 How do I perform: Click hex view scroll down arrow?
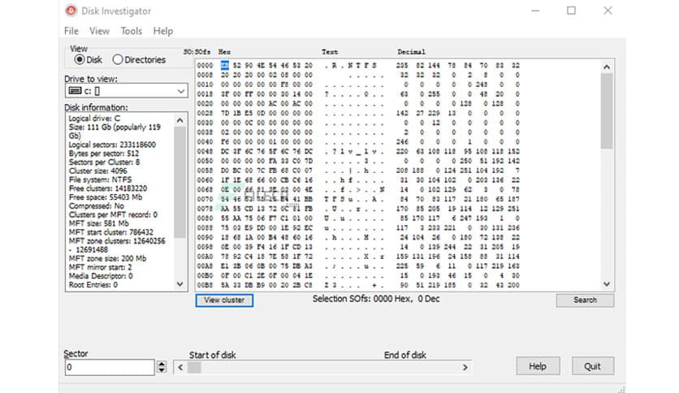click(x=607, y=284)
